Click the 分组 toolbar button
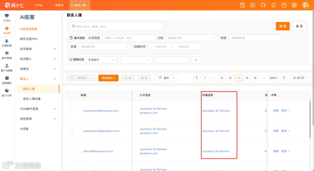Image resolution: width=314 pixels, height=171 pixels. 128,78
